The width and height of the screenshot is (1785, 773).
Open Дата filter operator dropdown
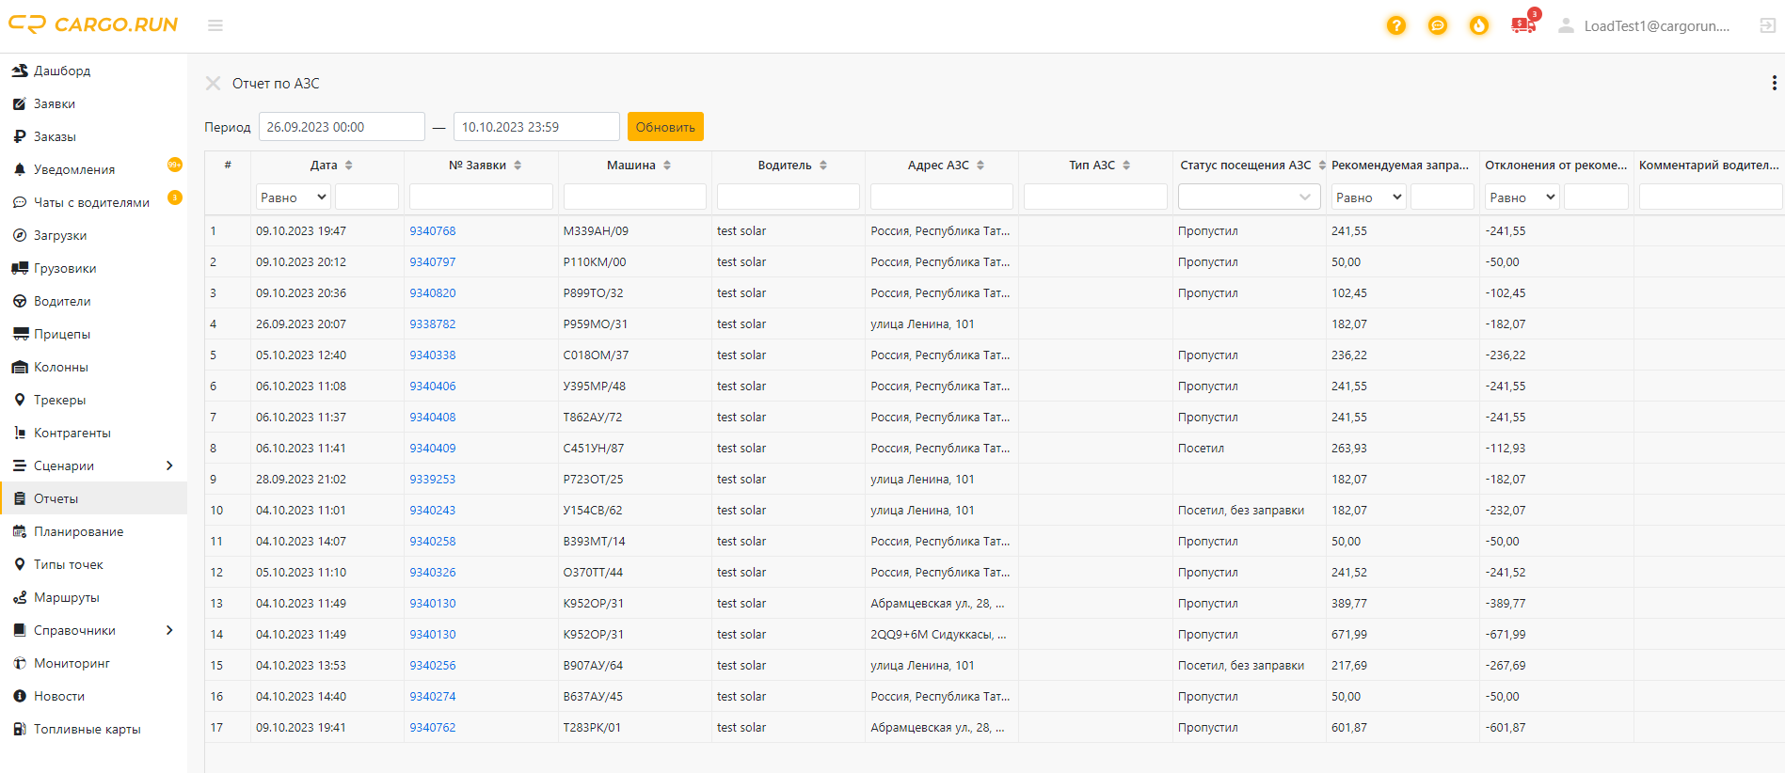[294, 197]
